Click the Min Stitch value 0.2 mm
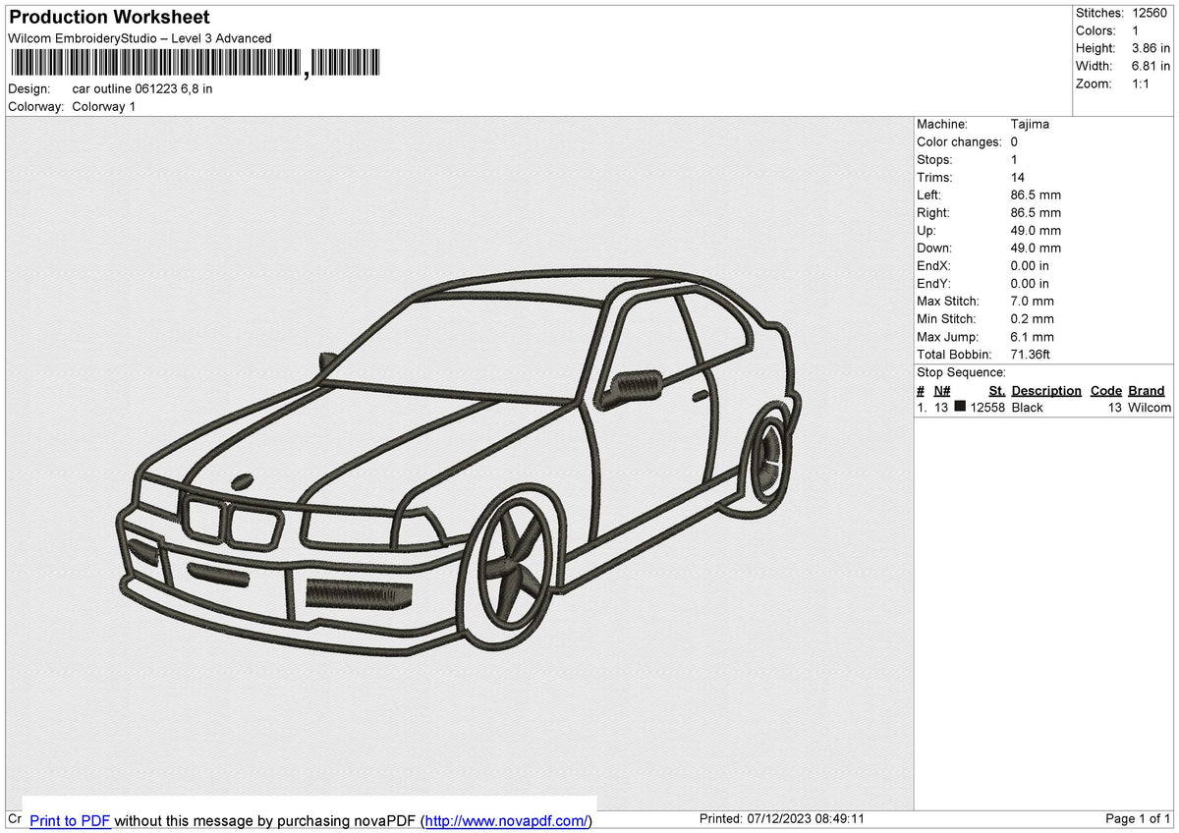The width and height of the screenshot is (1179, 833). click(x=1032, y=318)
